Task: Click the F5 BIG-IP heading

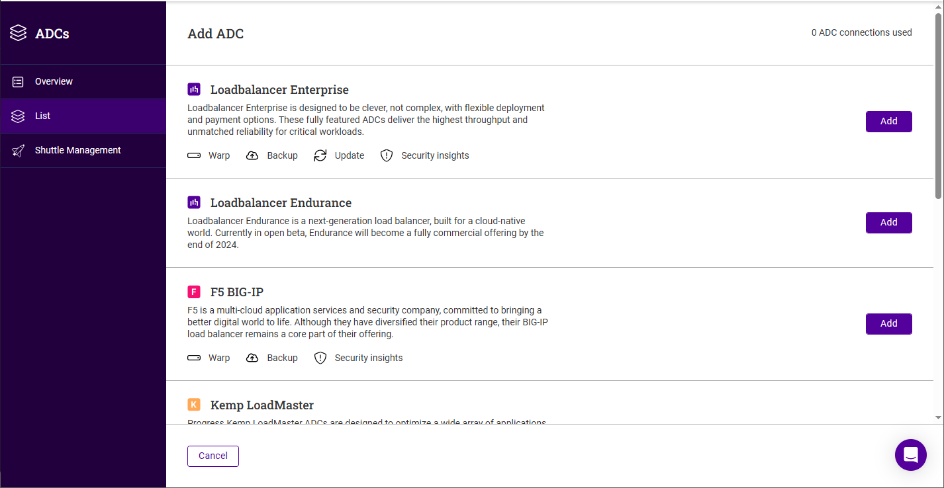Action: click(x=237, y=292)
